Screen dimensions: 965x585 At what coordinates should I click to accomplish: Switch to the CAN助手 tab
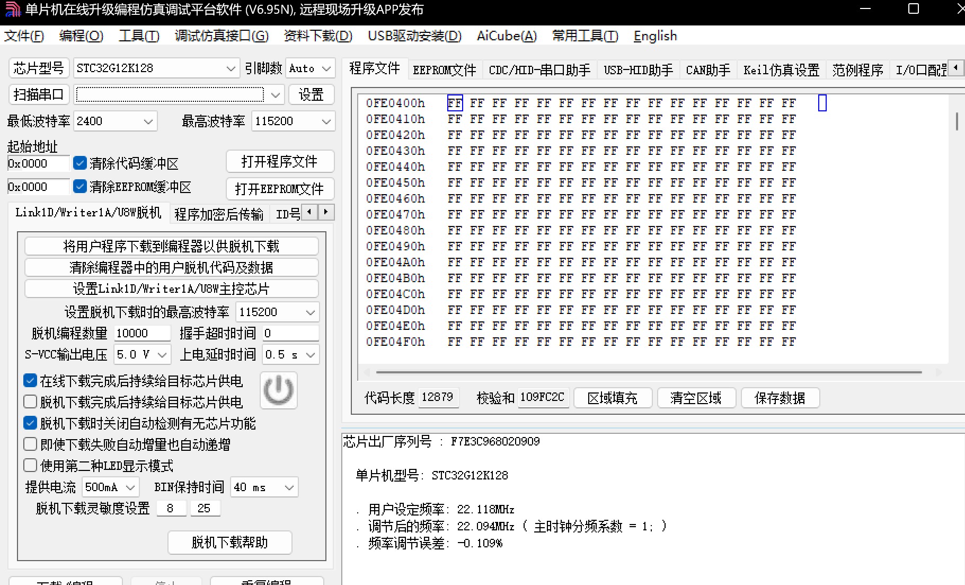(708, 70)
